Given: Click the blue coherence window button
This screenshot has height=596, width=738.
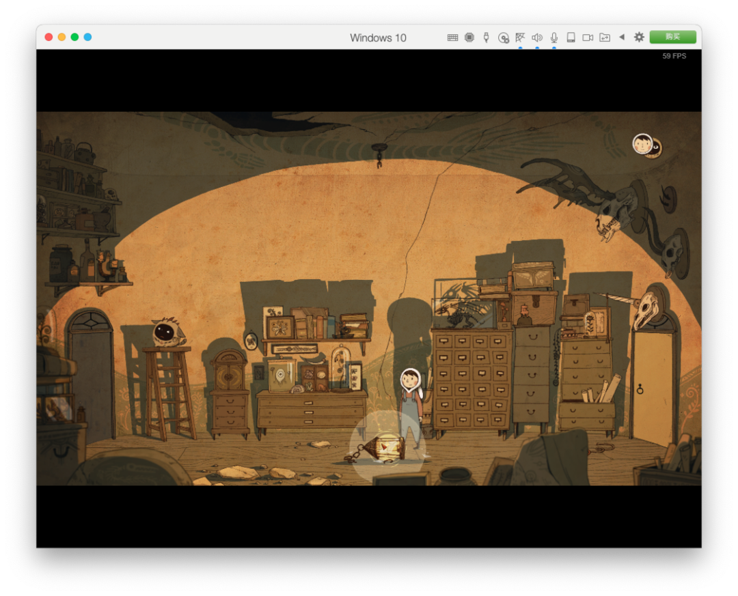Looking at the screenshot, I should tap(87, 37).
